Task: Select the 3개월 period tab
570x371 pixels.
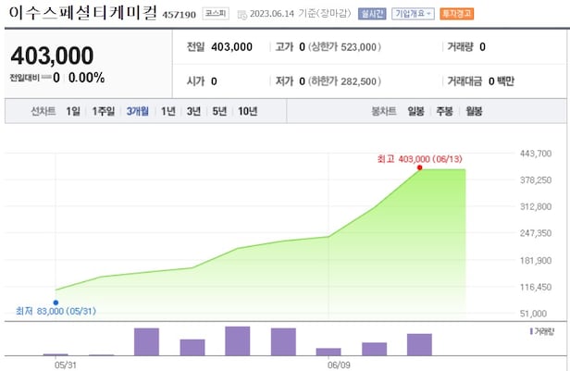Action: tap(139, 111)
